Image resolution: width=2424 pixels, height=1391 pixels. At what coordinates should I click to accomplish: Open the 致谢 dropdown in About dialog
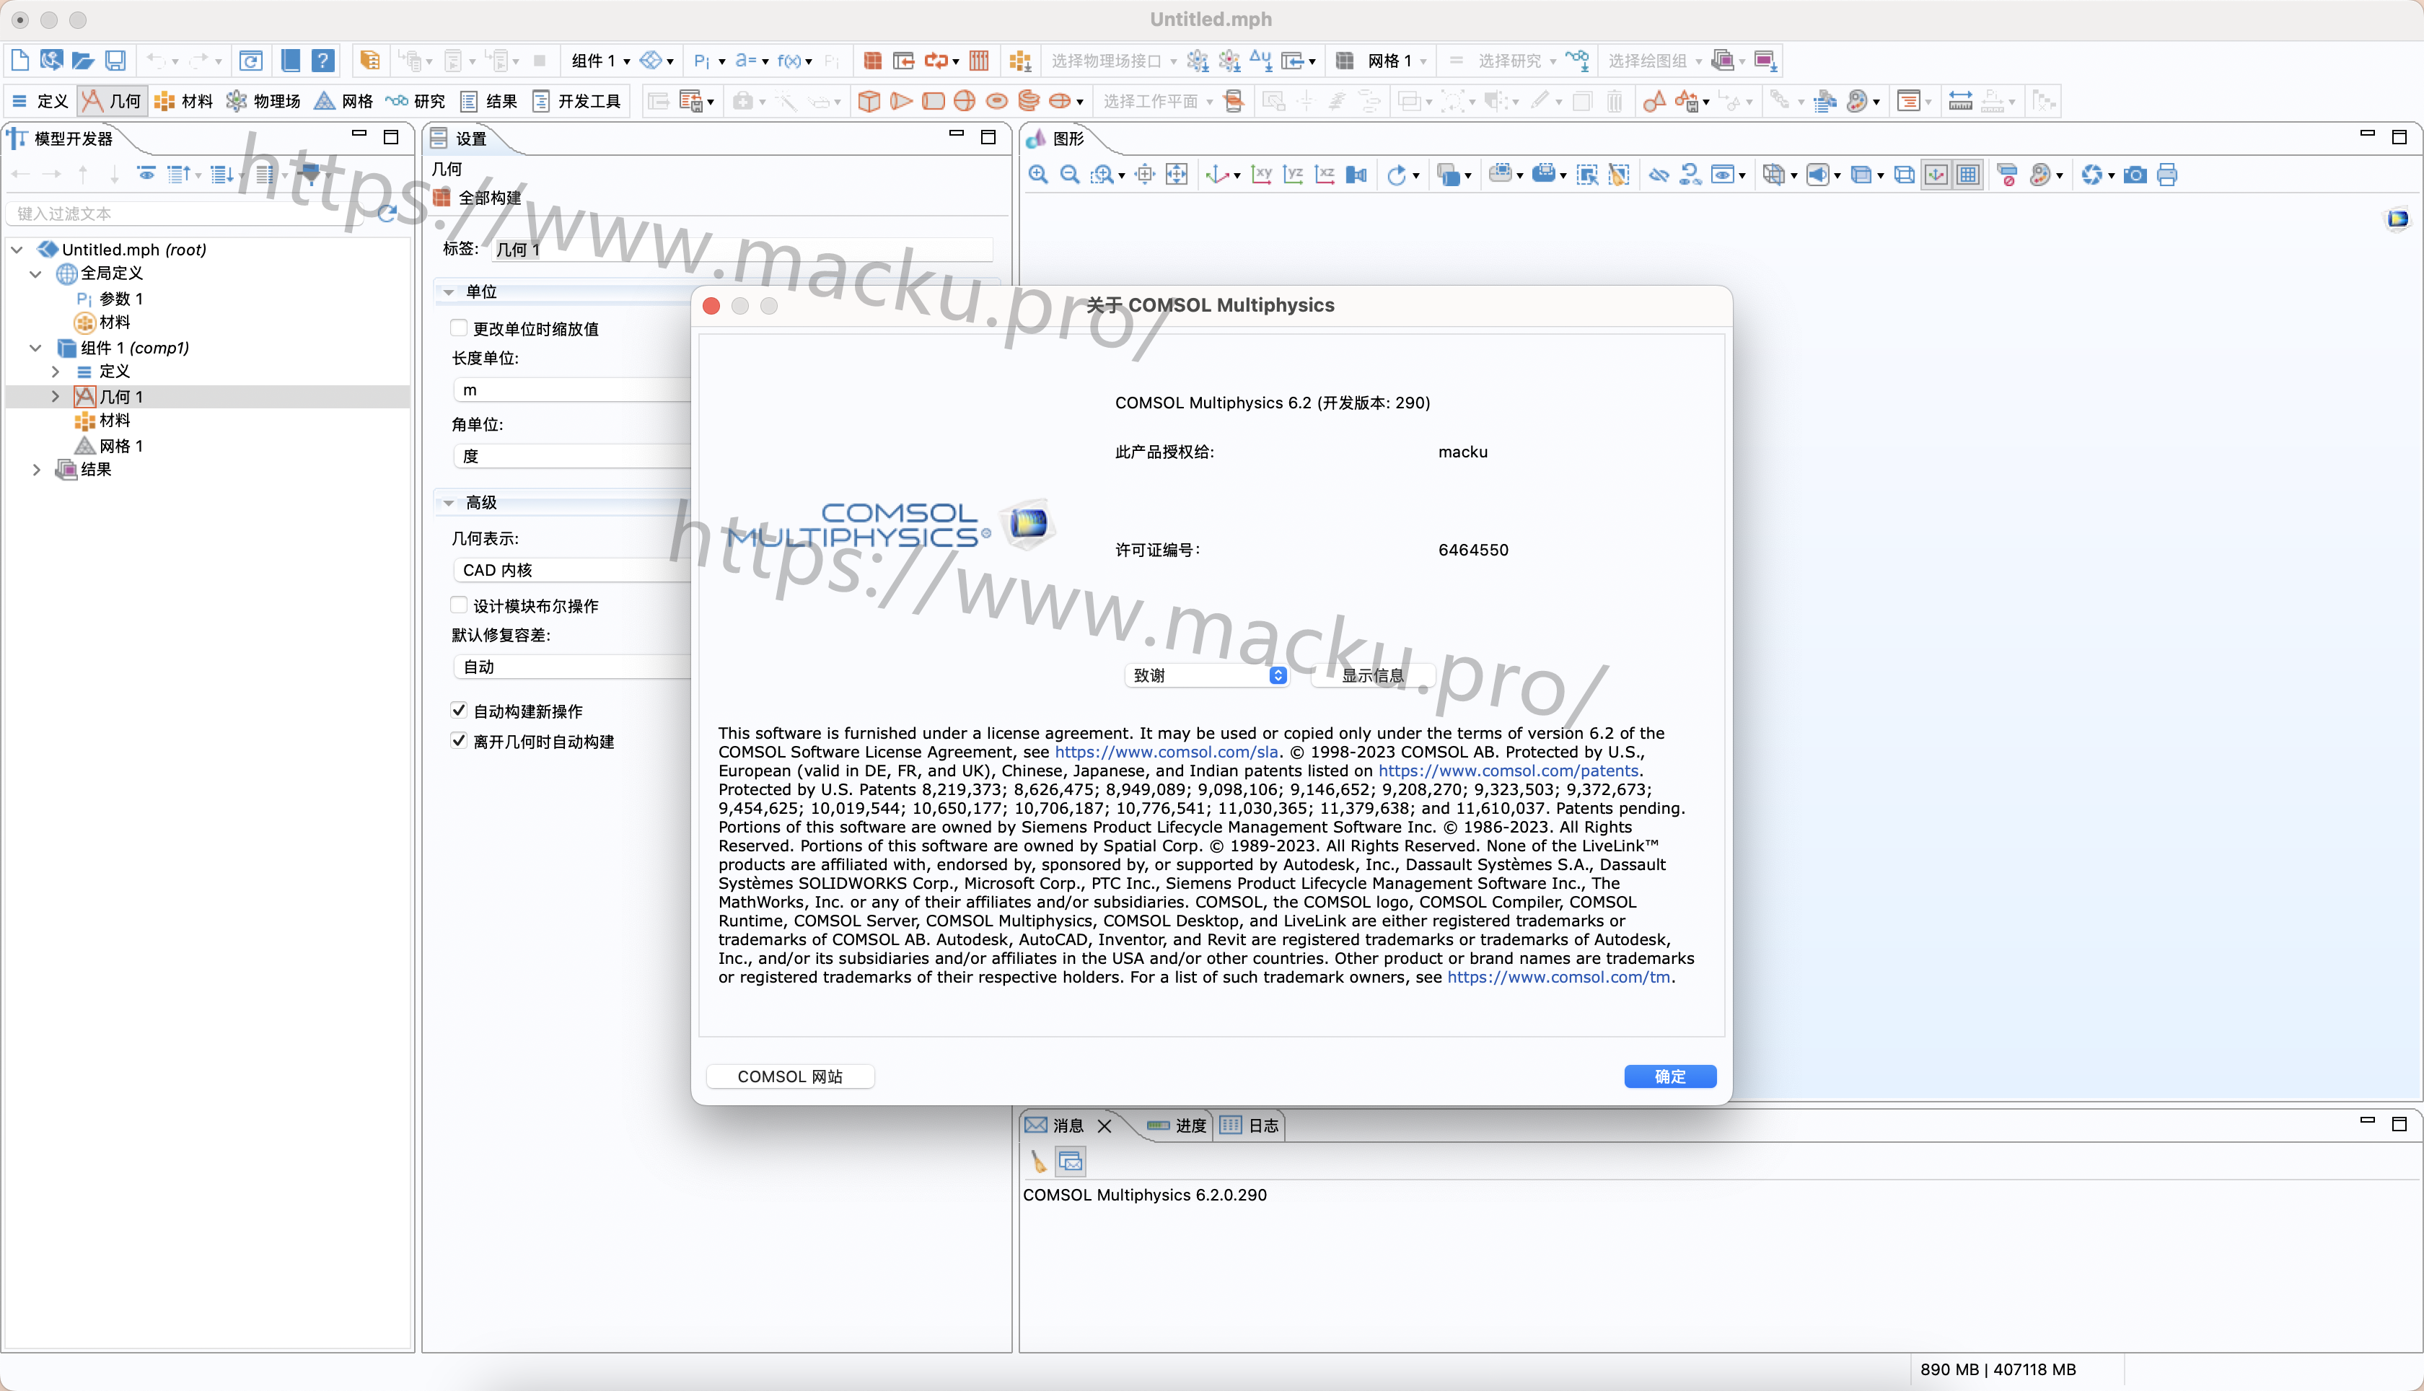pos(1207,675)
